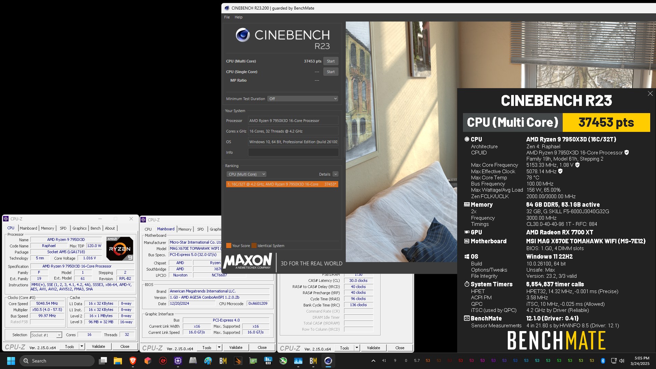Open Tools dropdown arrow in leftmost CPU-Z
The image size is (656, 369).
pyautogui.click(x=82, y=346)
